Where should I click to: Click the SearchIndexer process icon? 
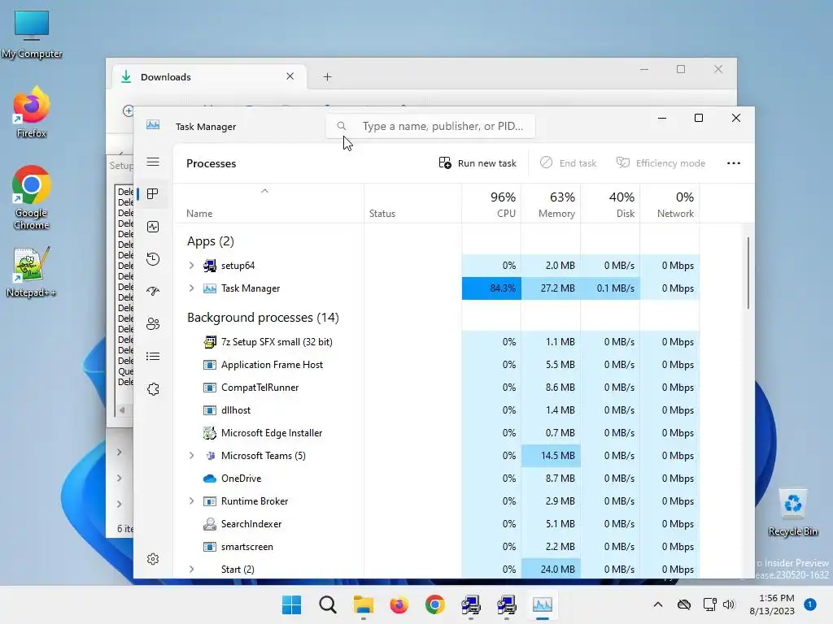210,524
